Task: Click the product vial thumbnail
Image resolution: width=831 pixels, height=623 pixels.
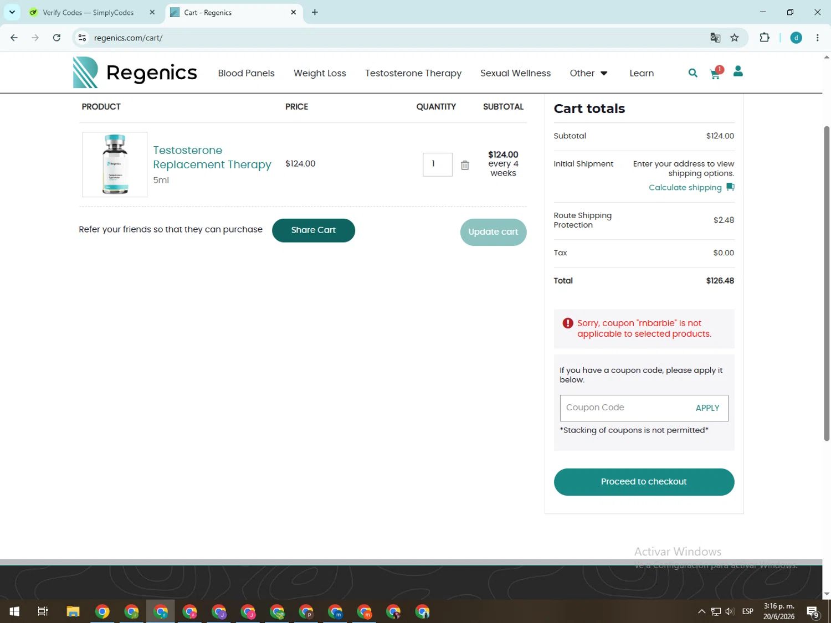Action: pyautogui.click(x=115, y=164)
